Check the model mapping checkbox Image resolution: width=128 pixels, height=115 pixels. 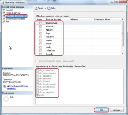pos(41,44)
